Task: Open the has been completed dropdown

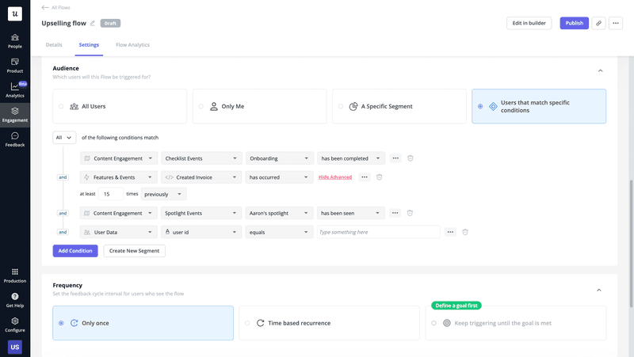Action: pyautogui.click(x=351, y=158)
